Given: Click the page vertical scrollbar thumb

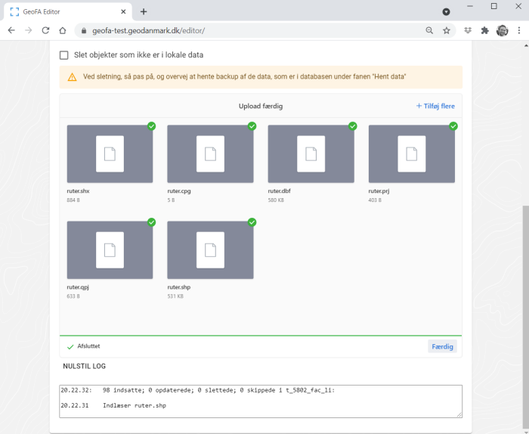Looking at the screenshot, I should pos(526,315).
